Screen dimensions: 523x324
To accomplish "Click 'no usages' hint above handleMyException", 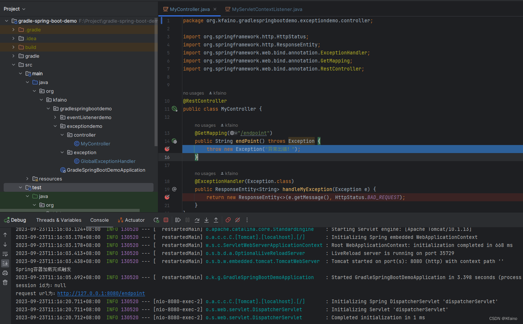I will pos(205,174).
